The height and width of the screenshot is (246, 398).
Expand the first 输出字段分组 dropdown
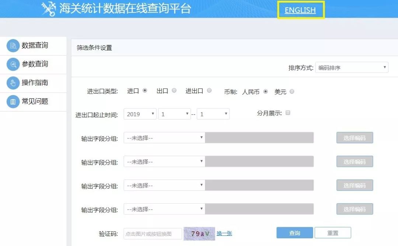point(164,137)
